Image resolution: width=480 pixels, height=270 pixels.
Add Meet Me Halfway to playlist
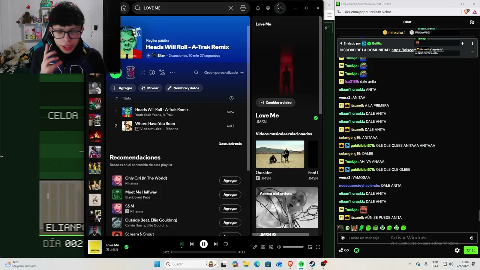230,194
